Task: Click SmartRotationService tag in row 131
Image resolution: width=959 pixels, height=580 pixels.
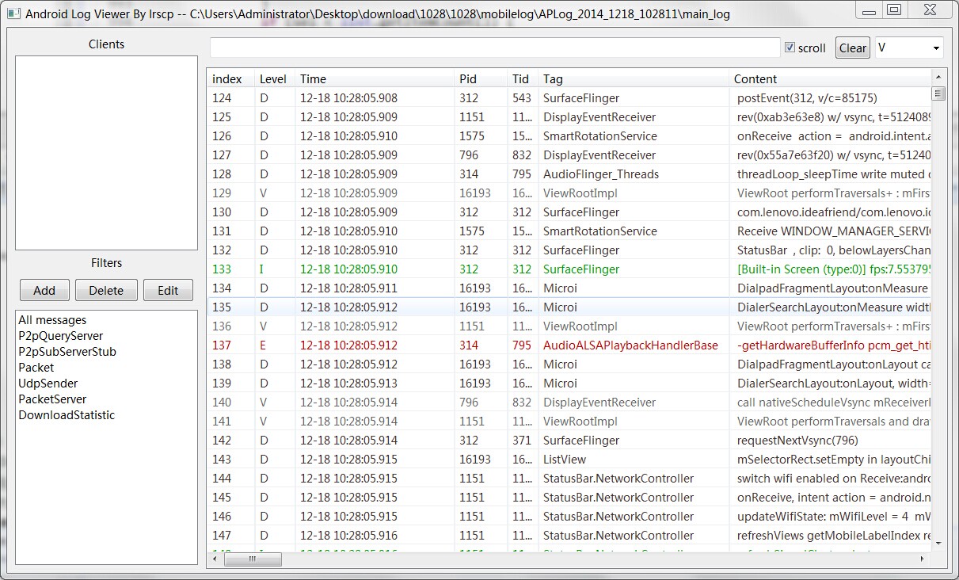Action: pos(599,231)
